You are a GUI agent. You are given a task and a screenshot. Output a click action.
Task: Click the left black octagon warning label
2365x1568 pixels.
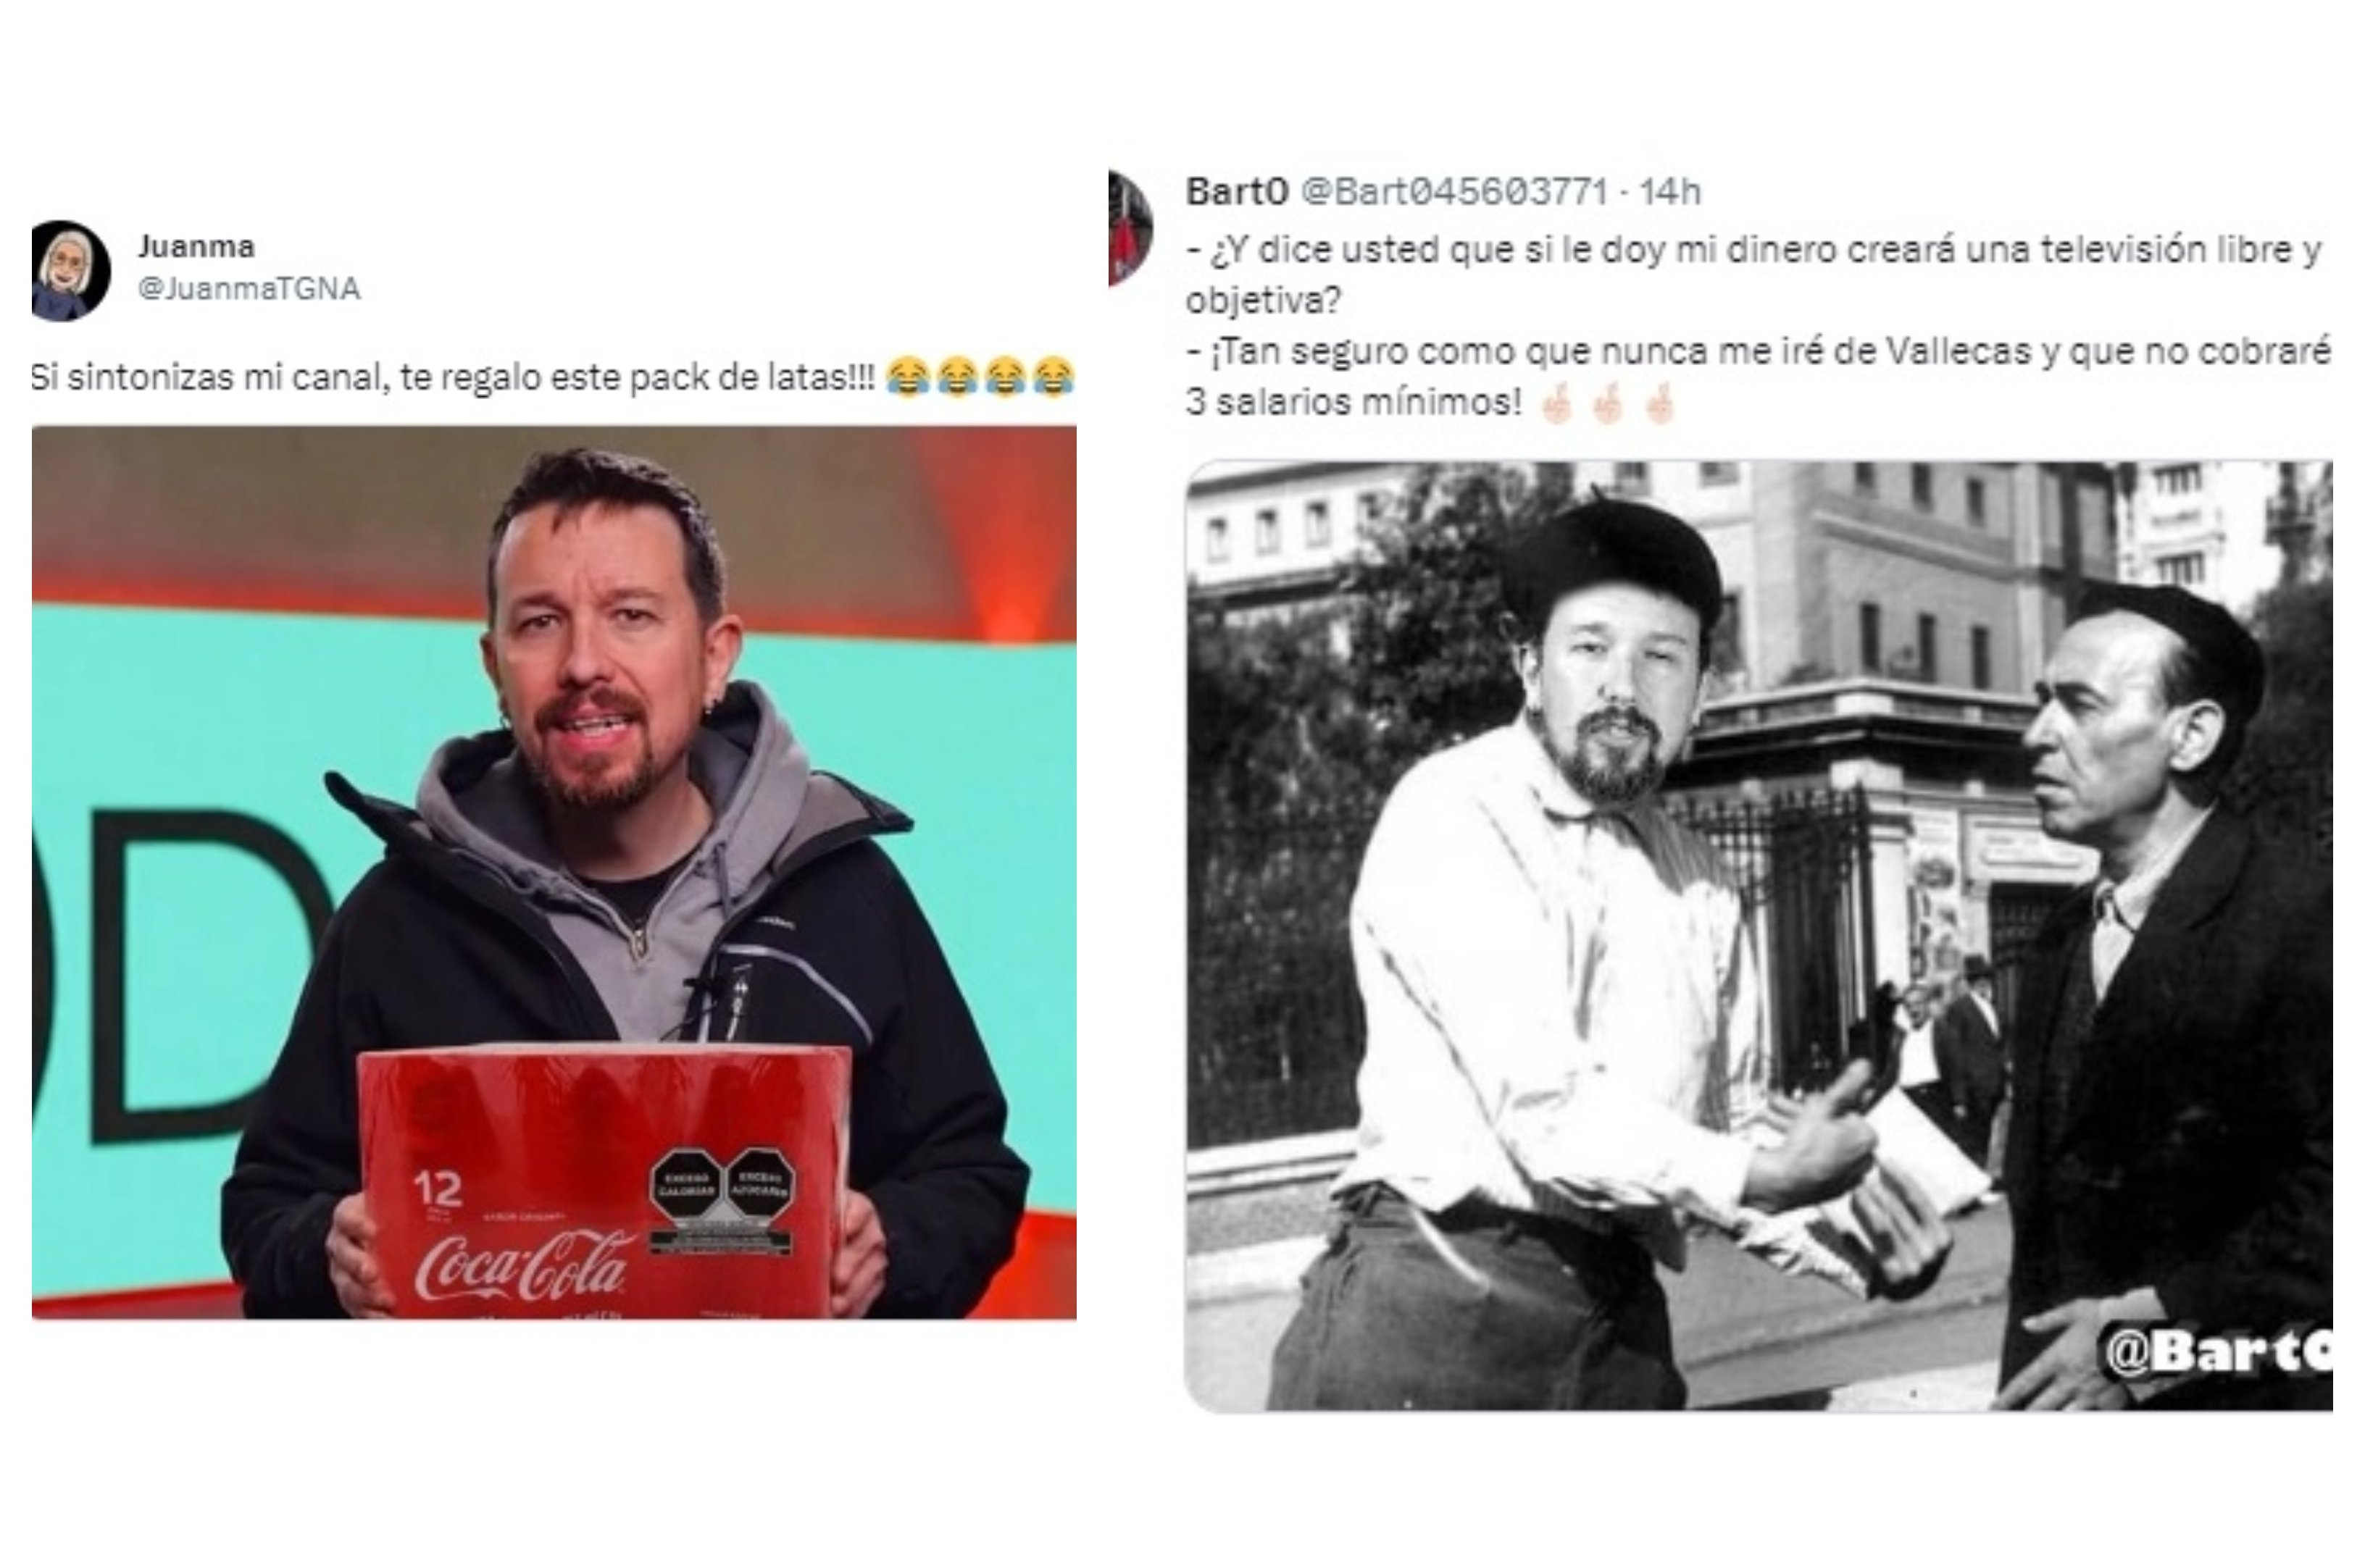tap(685, 1185)
